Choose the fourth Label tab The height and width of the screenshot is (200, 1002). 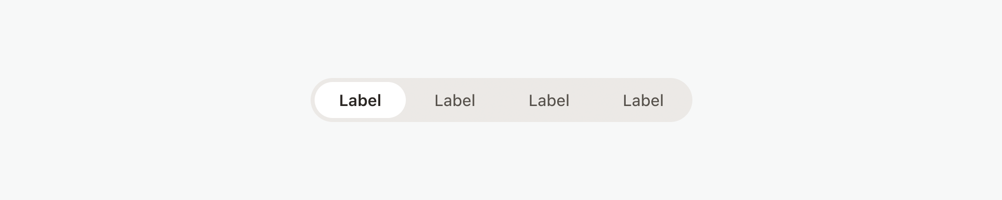click(643, 100)
